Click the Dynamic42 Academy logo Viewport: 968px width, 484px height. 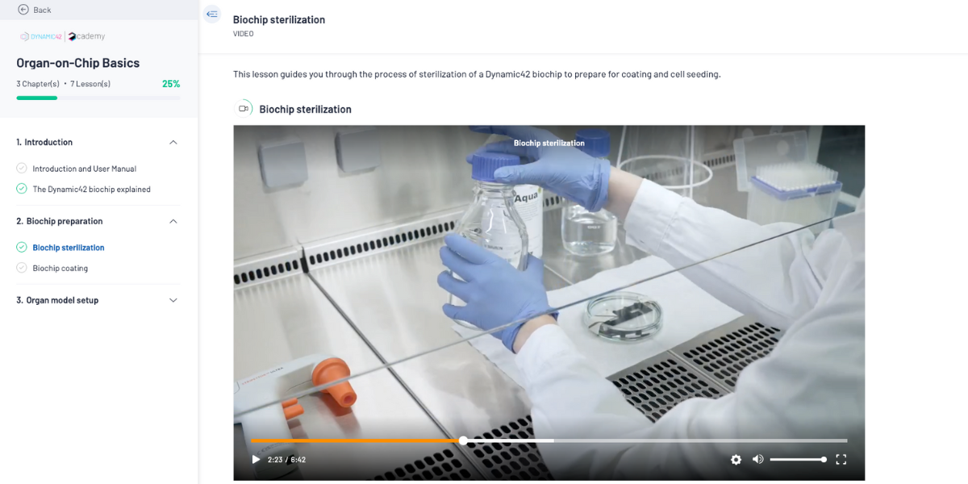click(x=63, y=36)
